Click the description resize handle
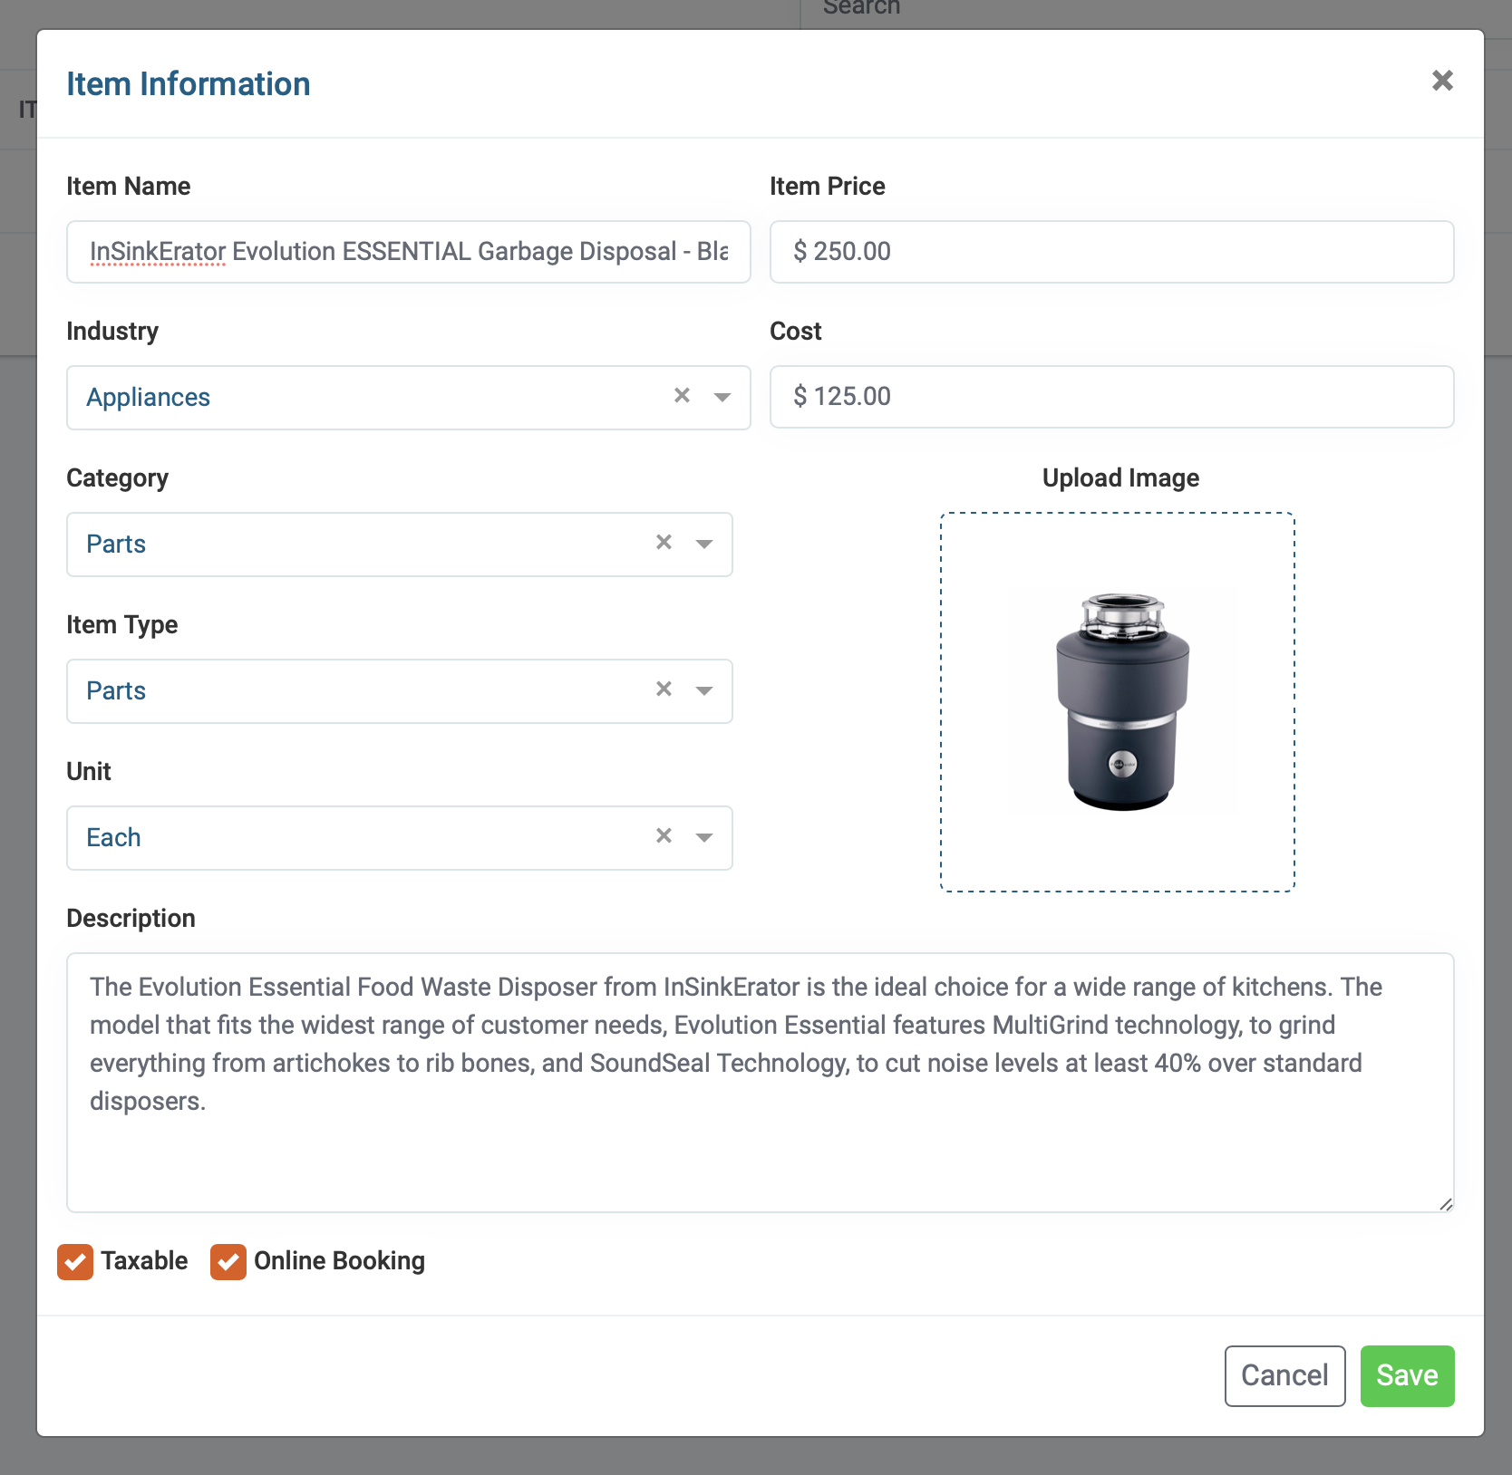Image resolution: width=1512 pixels, height=1475 pixels. pyautogui.click(x=1445, y=1203)
